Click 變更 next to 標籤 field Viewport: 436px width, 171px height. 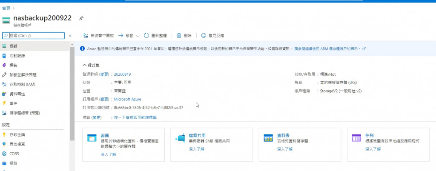point(97,117)
